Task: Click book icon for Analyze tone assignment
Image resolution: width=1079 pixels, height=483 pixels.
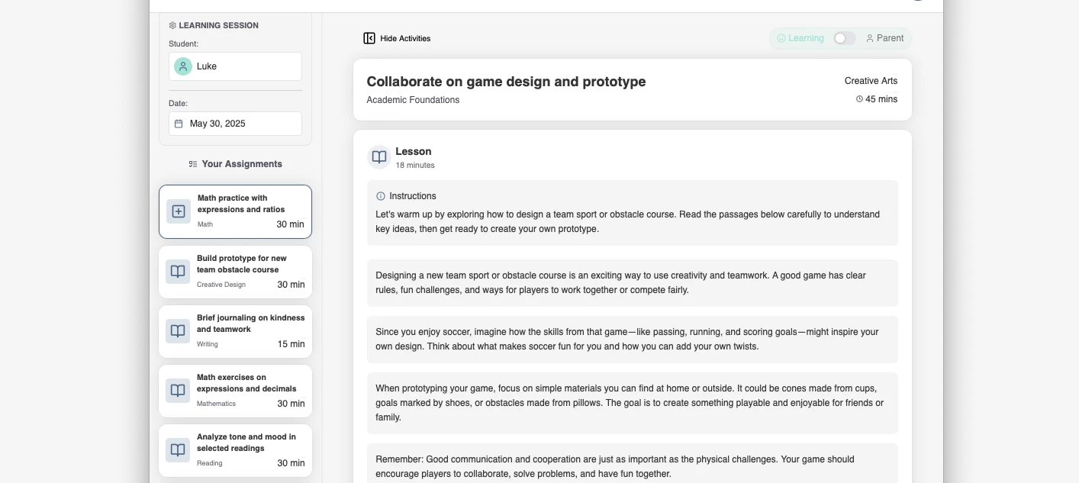Action: [178, 449]
